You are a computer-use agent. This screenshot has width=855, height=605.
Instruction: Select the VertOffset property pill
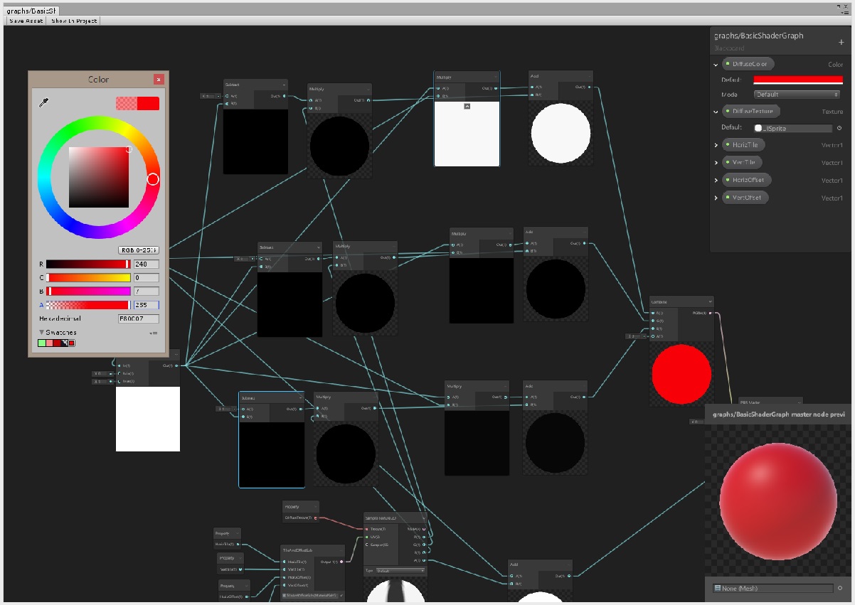pos(745,198)
